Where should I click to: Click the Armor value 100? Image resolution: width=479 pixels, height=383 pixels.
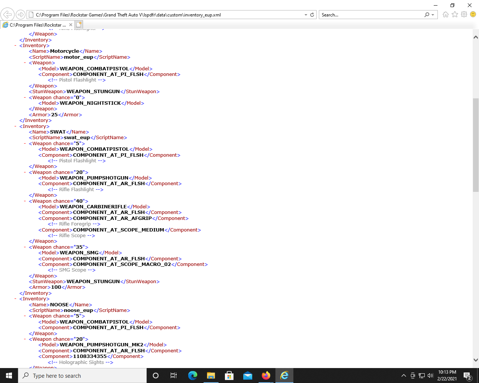pyautogui.click(x=56, y=287)
